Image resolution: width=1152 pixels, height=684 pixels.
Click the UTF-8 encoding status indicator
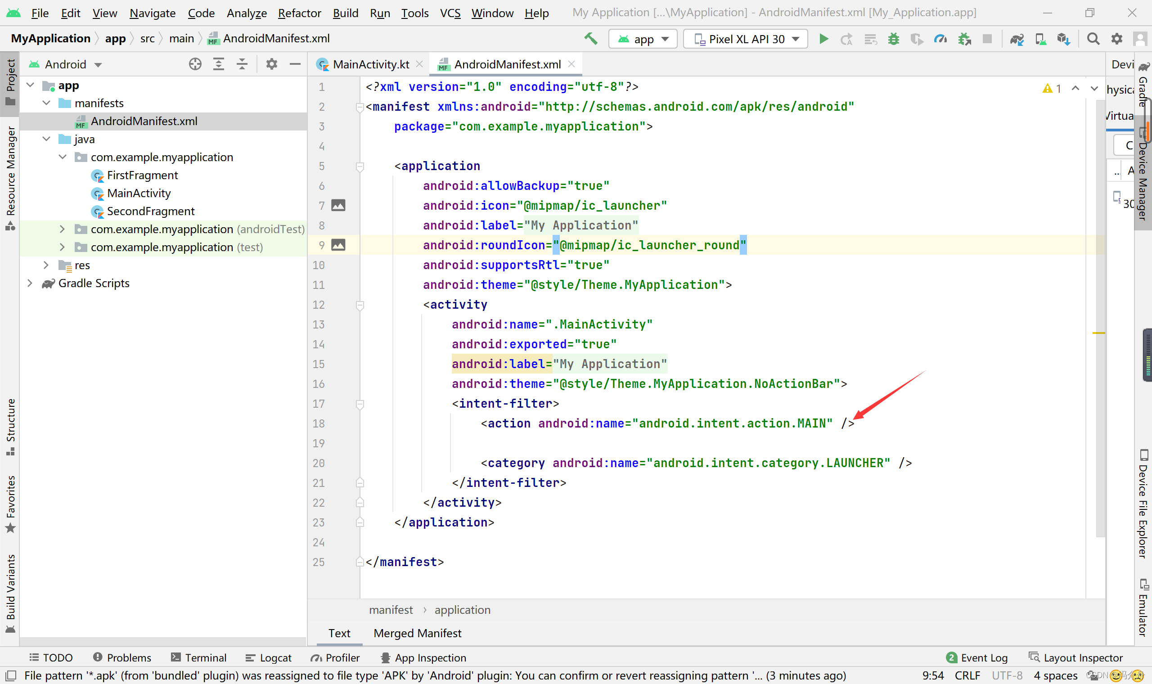tap(1006, 675)
